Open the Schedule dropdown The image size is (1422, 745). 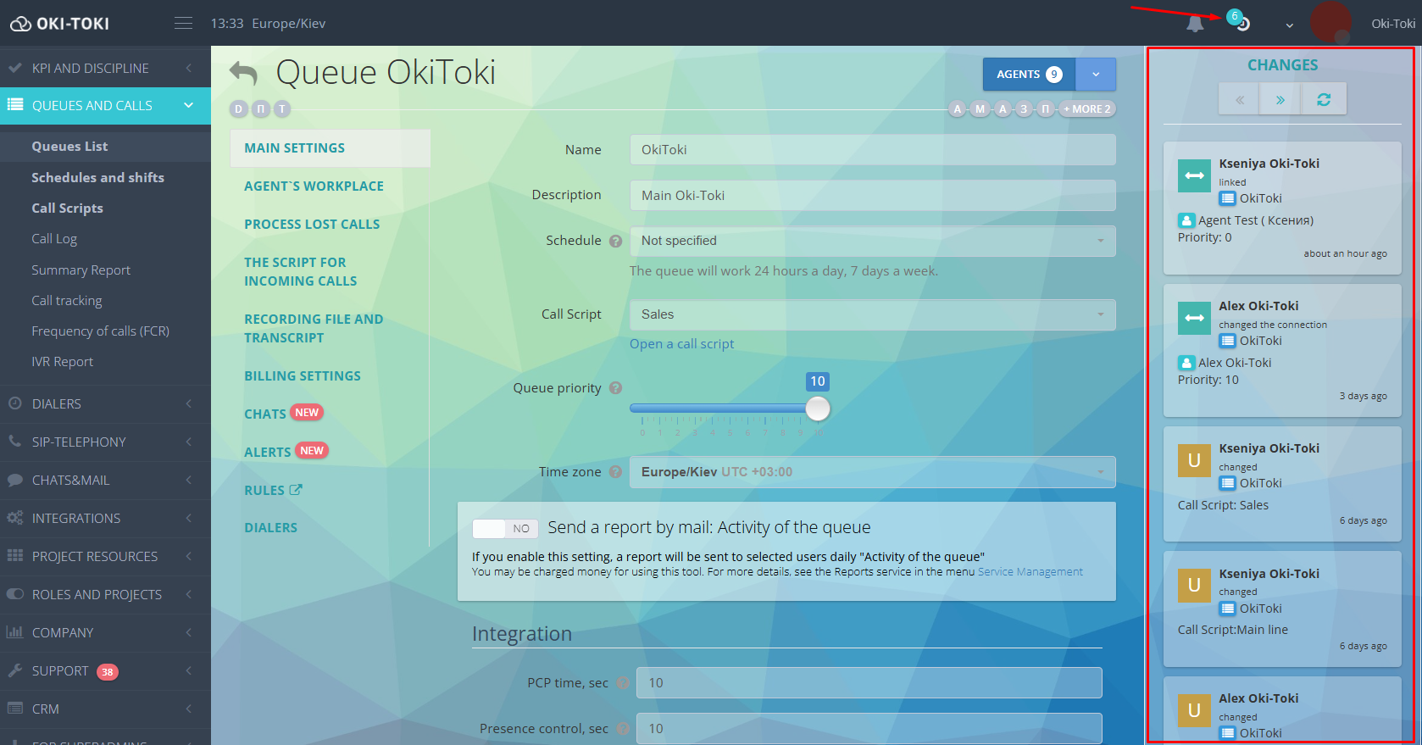pos(872,241)
